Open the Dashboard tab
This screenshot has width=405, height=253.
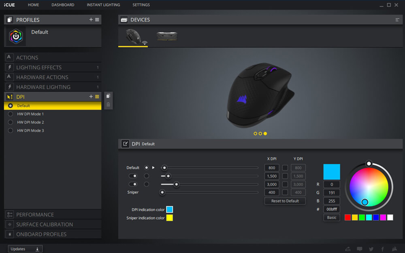pyautogui.click(x=63, y=5)
